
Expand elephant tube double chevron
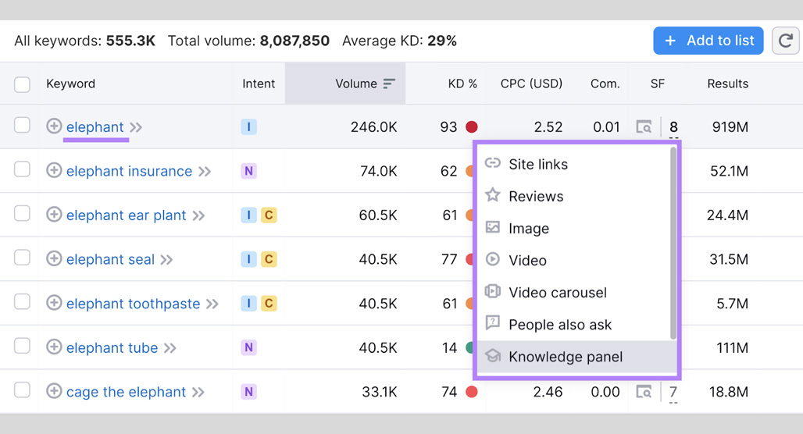[170, 348]
